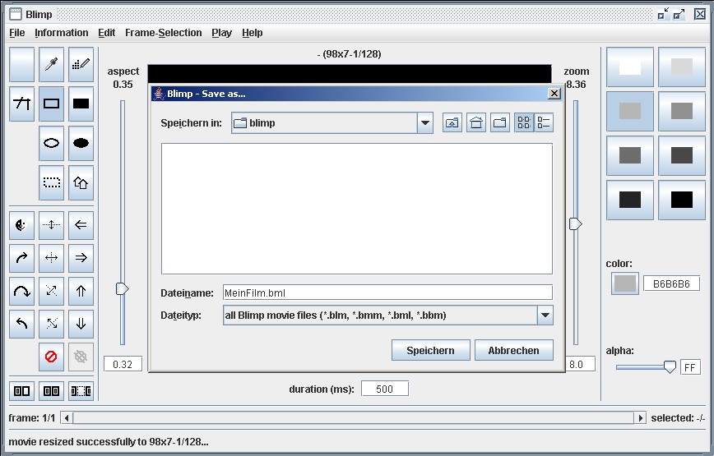Open the Information menu
The height and width of the screenshot is (456, 714).
pos(62,33)
